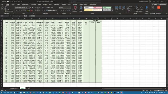Click AutoSum
The height and width of the screenshot is (94, 168).
130,7
